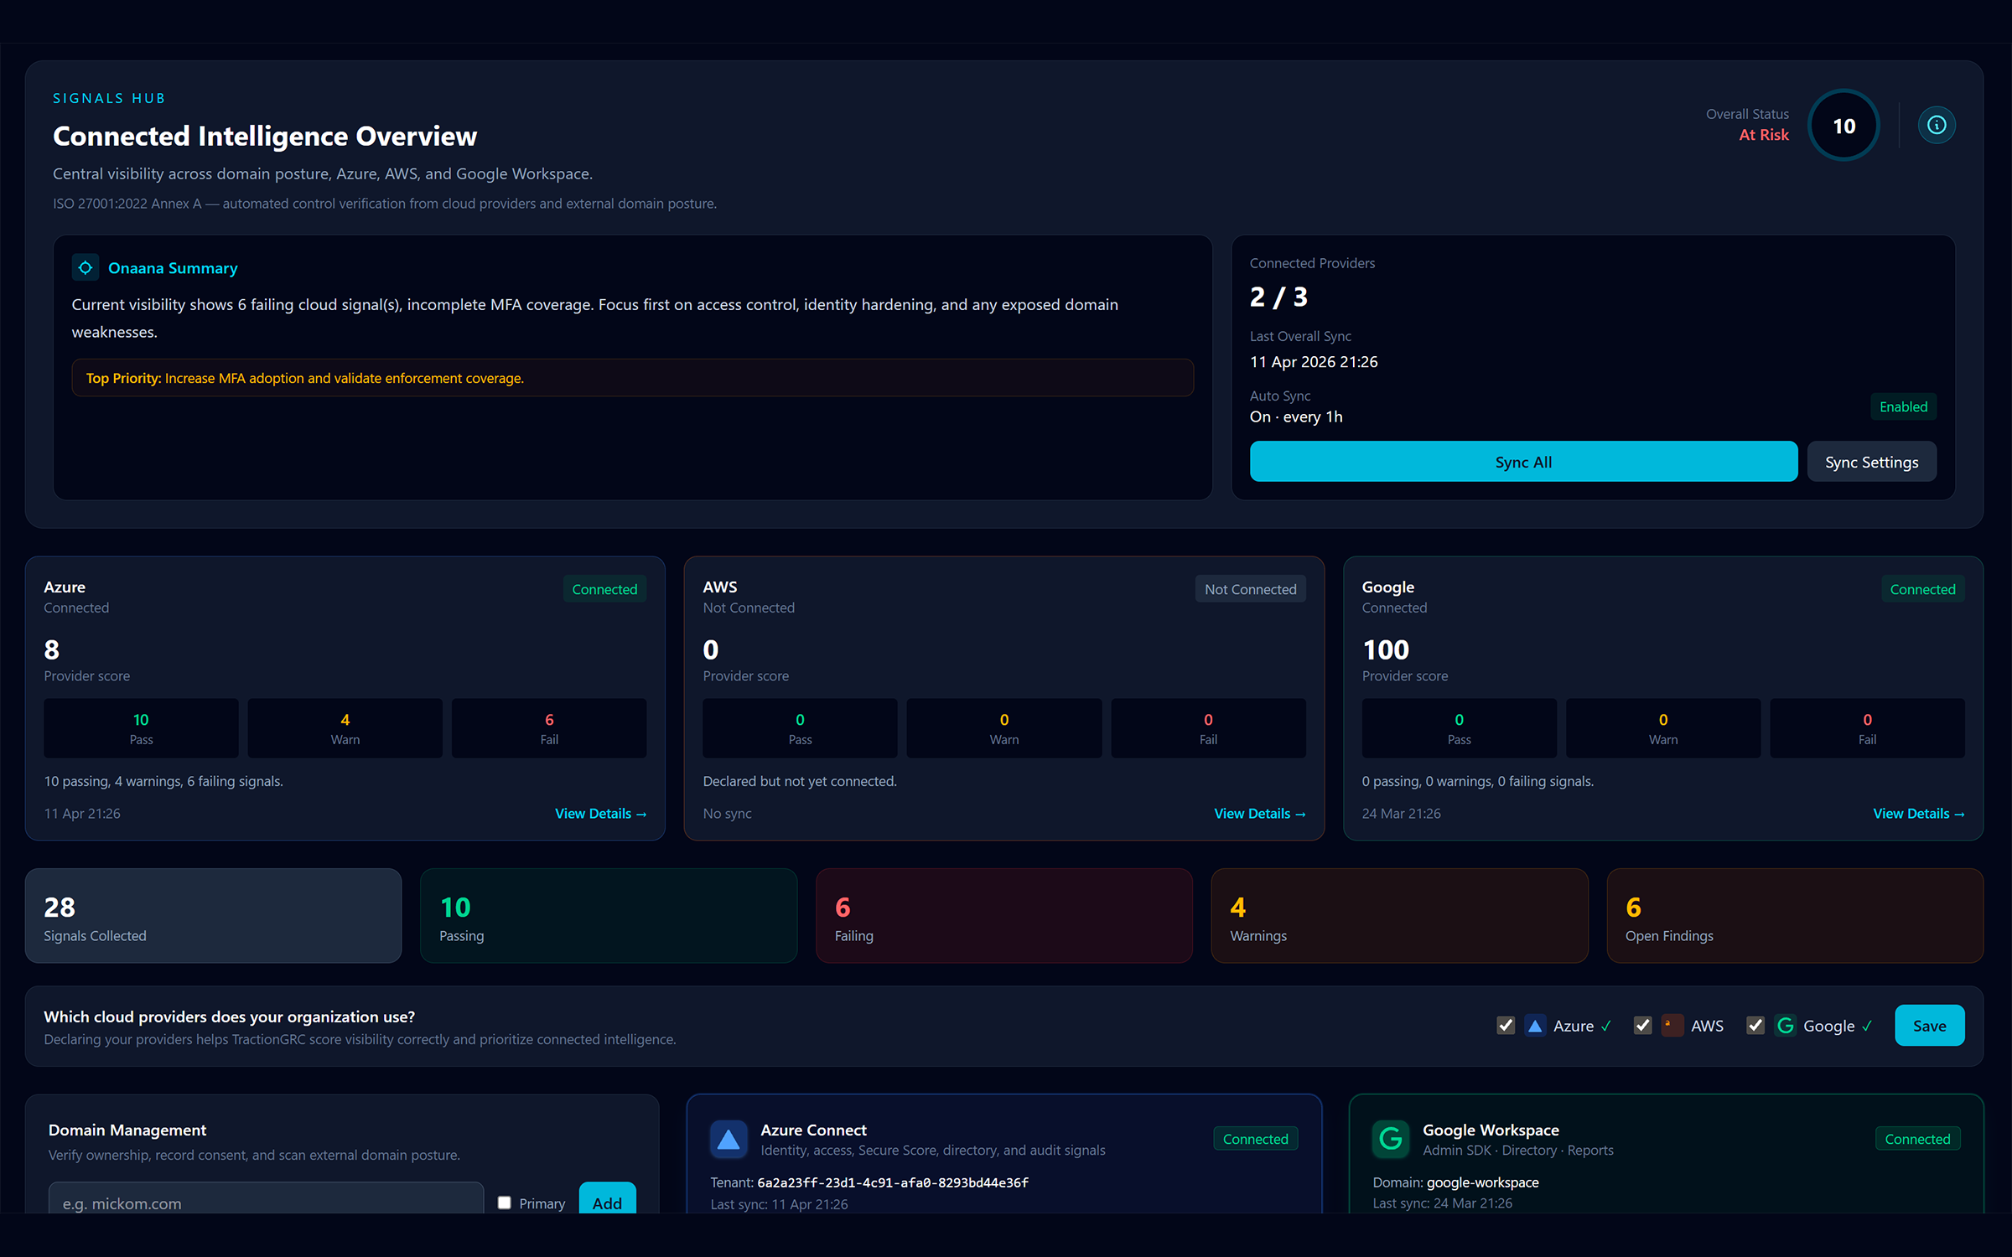The height and width of the screenshot is (1257, 2012).
Task: Click the Last Overall Sync 11 Apr 2026 21:26
Action: point(1314,362)
